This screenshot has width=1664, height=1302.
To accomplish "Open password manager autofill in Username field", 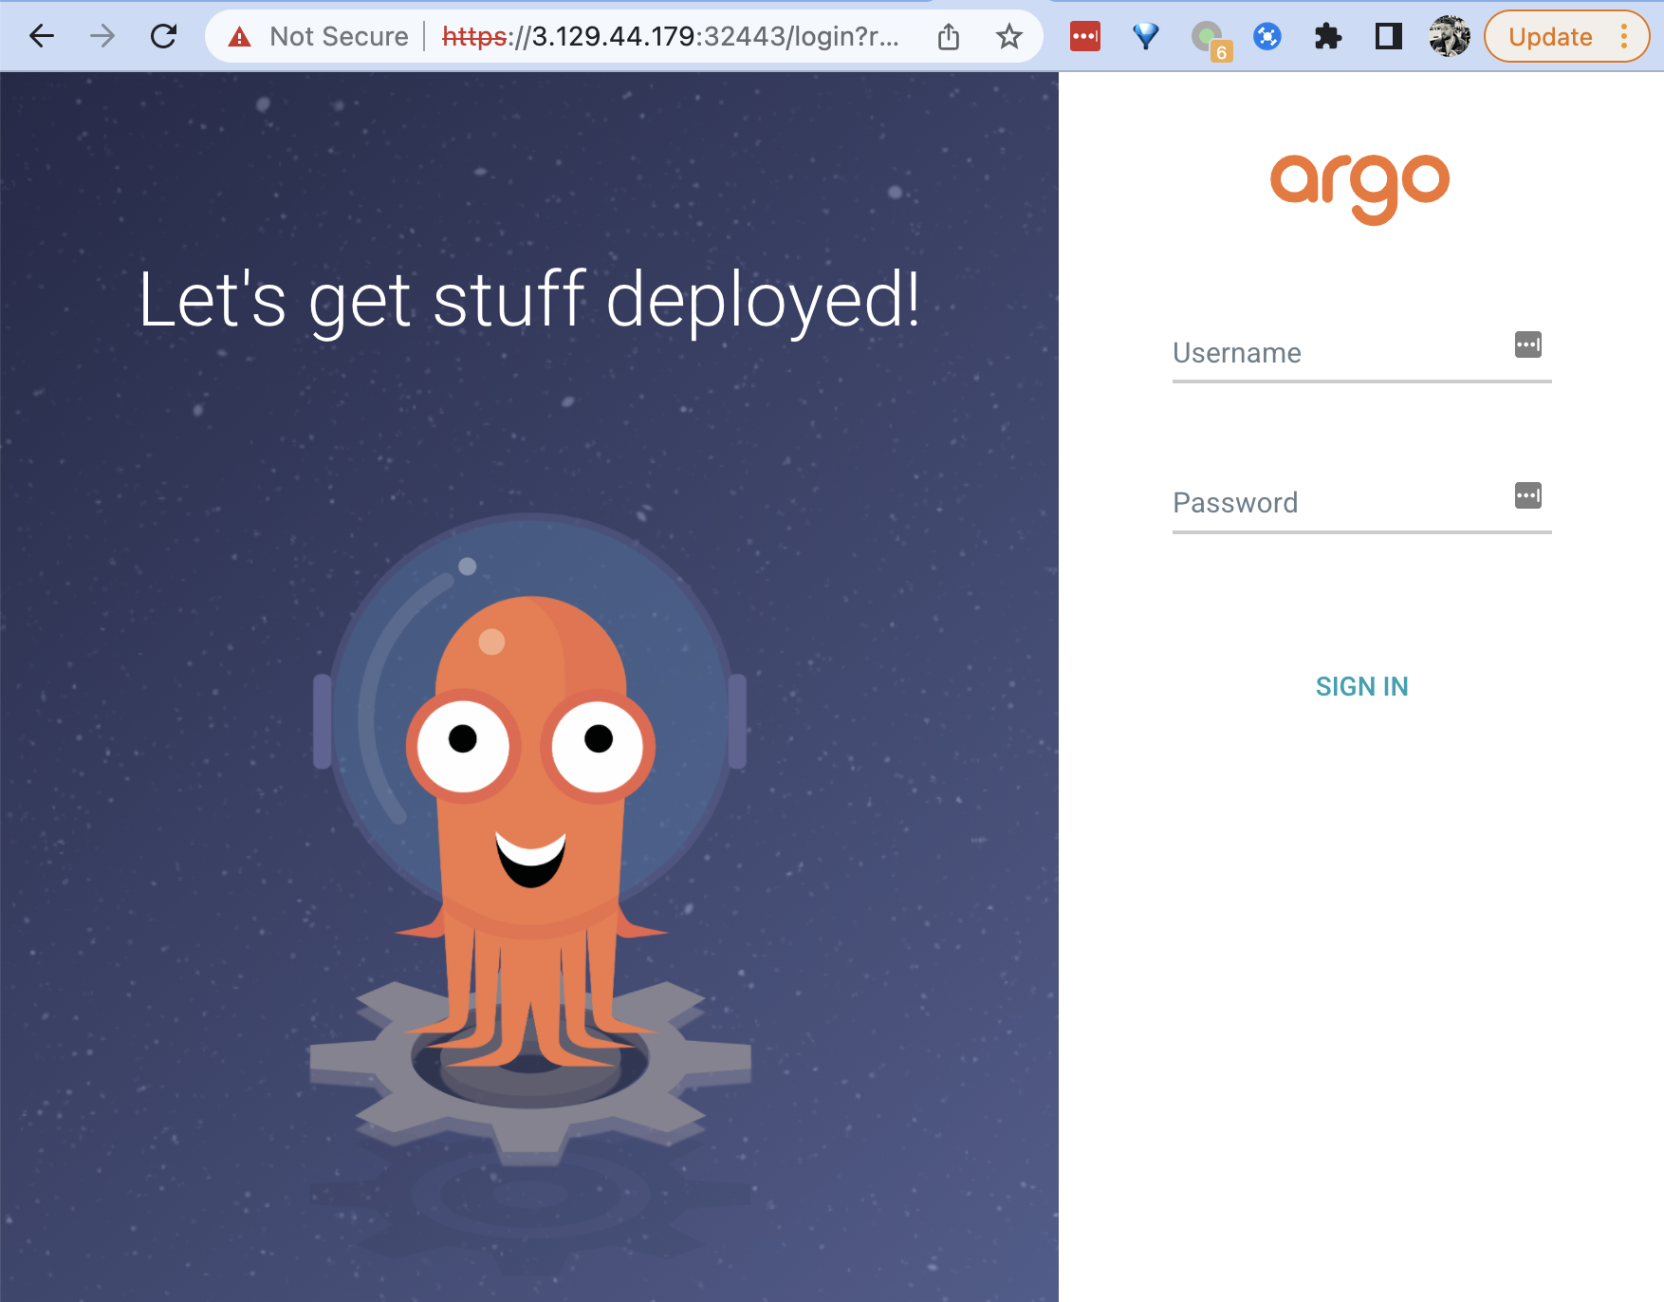I will tap(1527, 344).
